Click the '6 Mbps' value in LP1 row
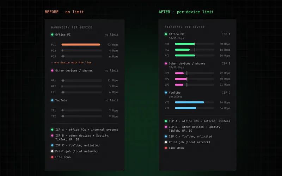This screenshot has width=282, height=176. (114, 92)
